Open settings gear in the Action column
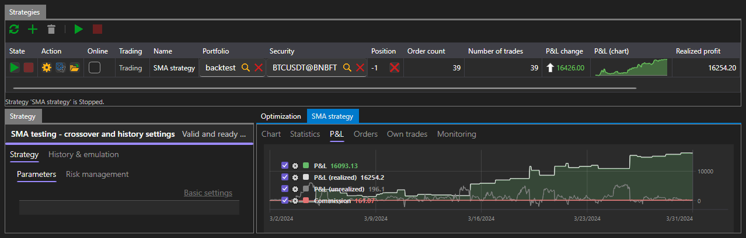 pyautogui.click(x=47, y=68)
